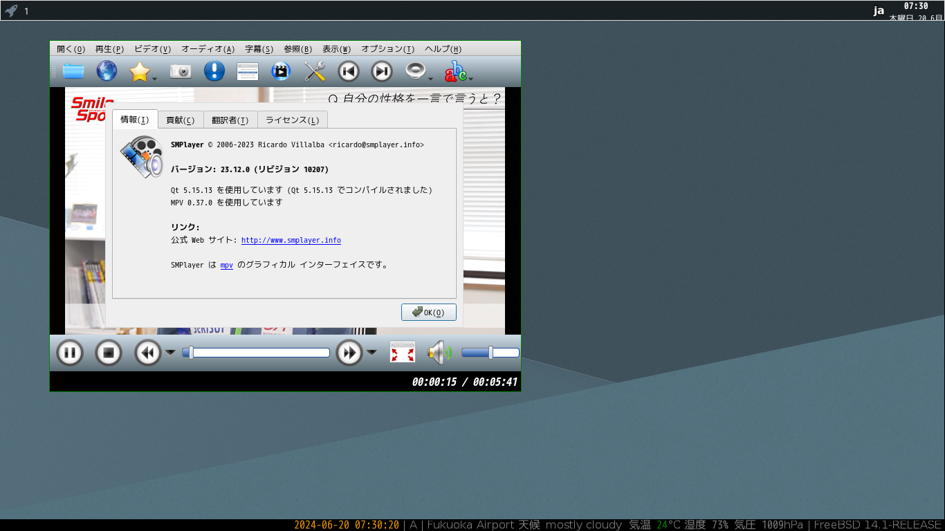Click FreeBSD 14.1-RELEASE status text
Image resolution: width=945 pixels, height=531 pixels.
[878, 525]
